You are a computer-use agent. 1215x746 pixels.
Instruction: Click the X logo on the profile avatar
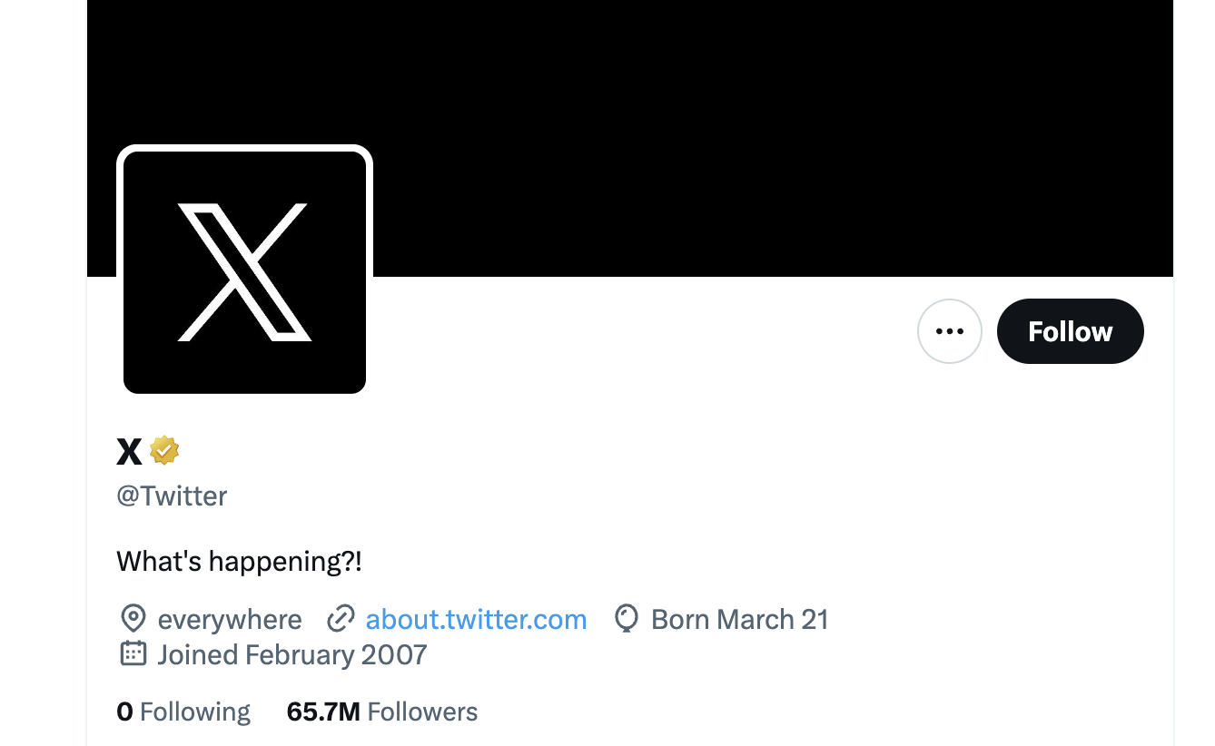click(243, 269)
